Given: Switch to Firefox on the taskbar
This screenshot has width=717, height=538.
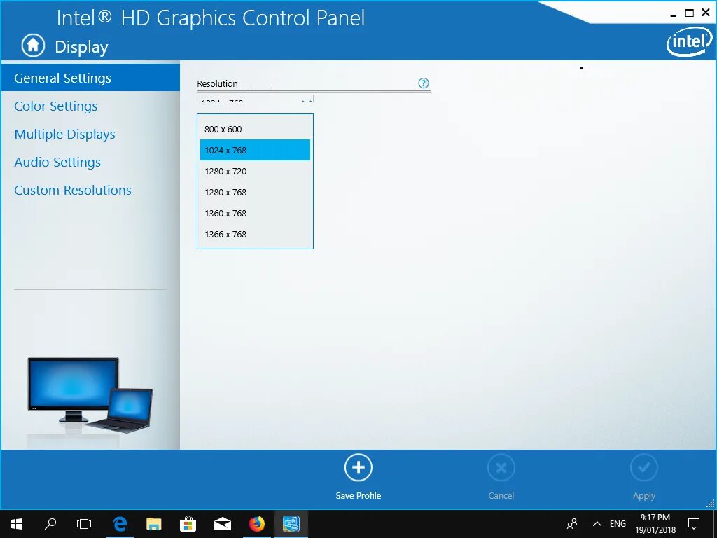Looking at the screenshot, I should (x=256, y=524).
